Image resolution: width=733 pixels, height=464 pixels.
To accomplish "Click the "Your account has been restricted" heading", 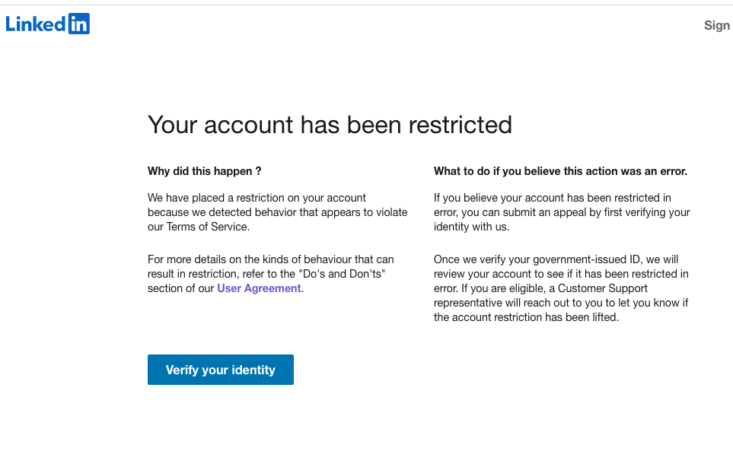I will [330, 124].
